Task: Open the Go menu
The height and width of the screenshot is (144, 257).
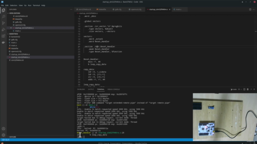Action: tap(25, 5)
